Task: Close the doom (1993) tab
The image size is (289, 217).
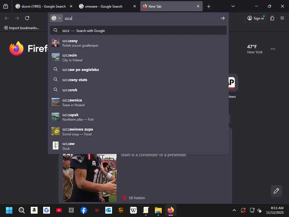Action: coord(71,6)
